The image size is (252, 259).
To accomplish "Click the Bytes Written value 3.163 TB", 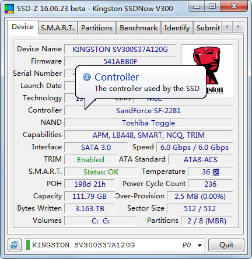I will (90, 209).
